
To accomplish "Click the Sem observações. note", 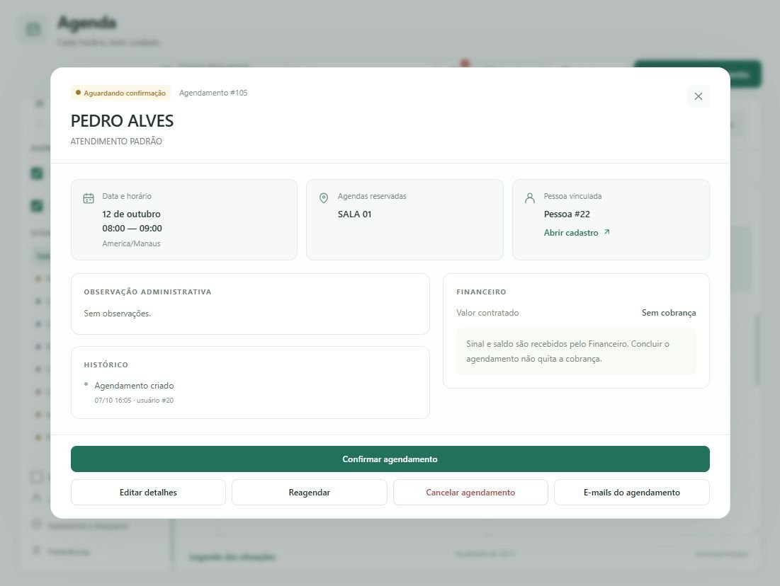I will tap(118, 314).
